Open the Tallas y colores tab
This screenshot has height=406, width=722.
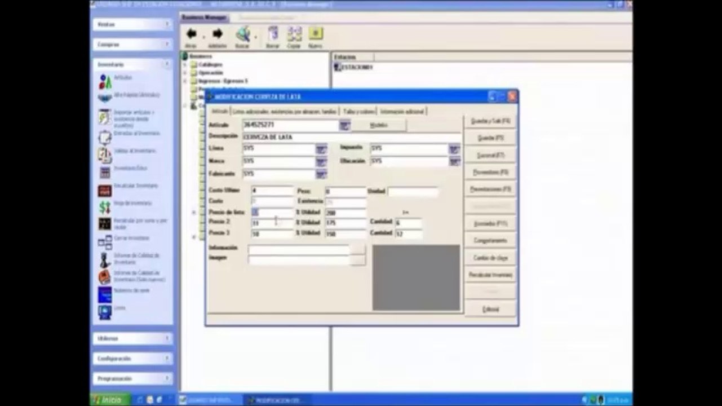pos(358,112)
